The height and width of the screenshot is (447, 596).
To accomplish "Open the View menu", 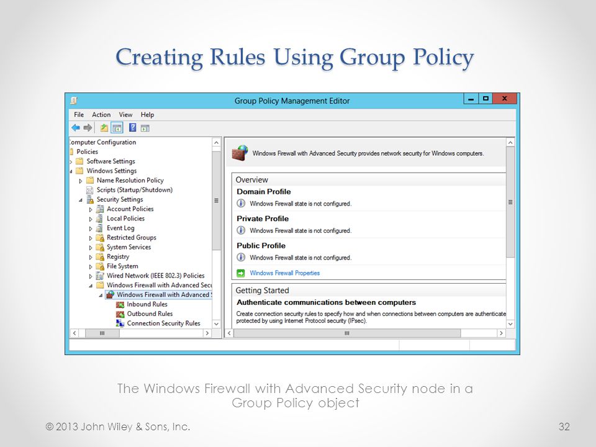I will (x=125, y=114).
